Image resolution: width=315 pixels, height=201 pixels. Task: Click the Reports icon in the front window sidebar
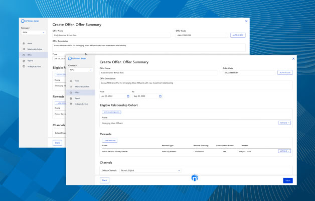[71, 98]
